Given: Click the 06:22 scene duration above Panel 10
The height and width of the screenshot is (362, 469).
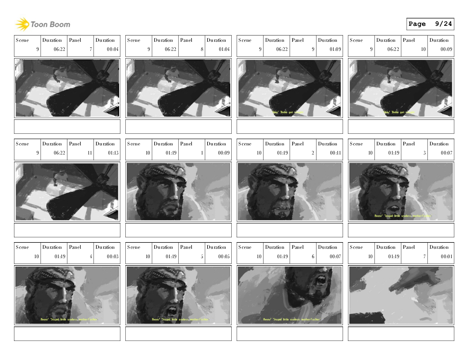Looking at the screenshot, I should pos(393,49).
